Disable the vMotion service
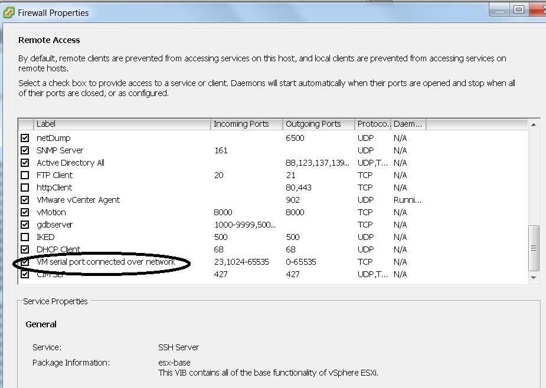The width and height of the screenshot is (546, 388). (x=25, y=212)
